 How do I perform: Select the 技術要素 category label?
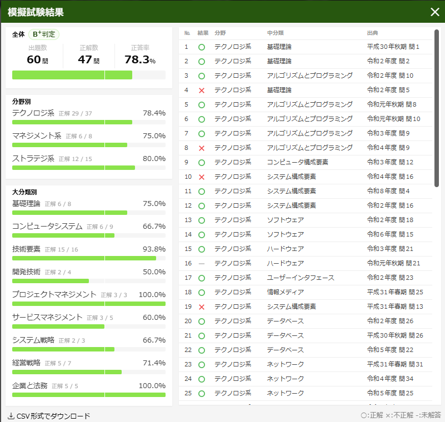click(26, 249)
